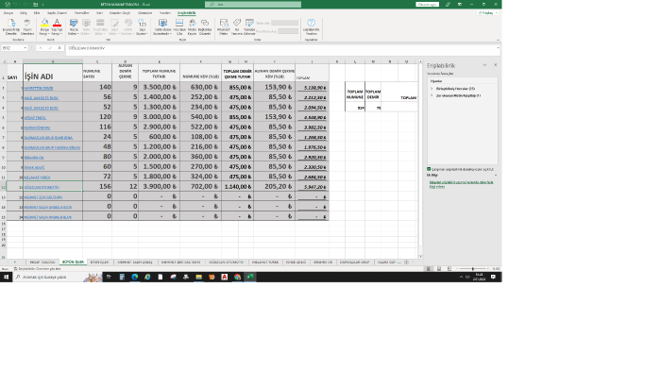Screen dimensions: 661x372
Task: Switch to the IBRAHIM OK sheet tab
Action: pyautogui.click(x=323, y=262)
